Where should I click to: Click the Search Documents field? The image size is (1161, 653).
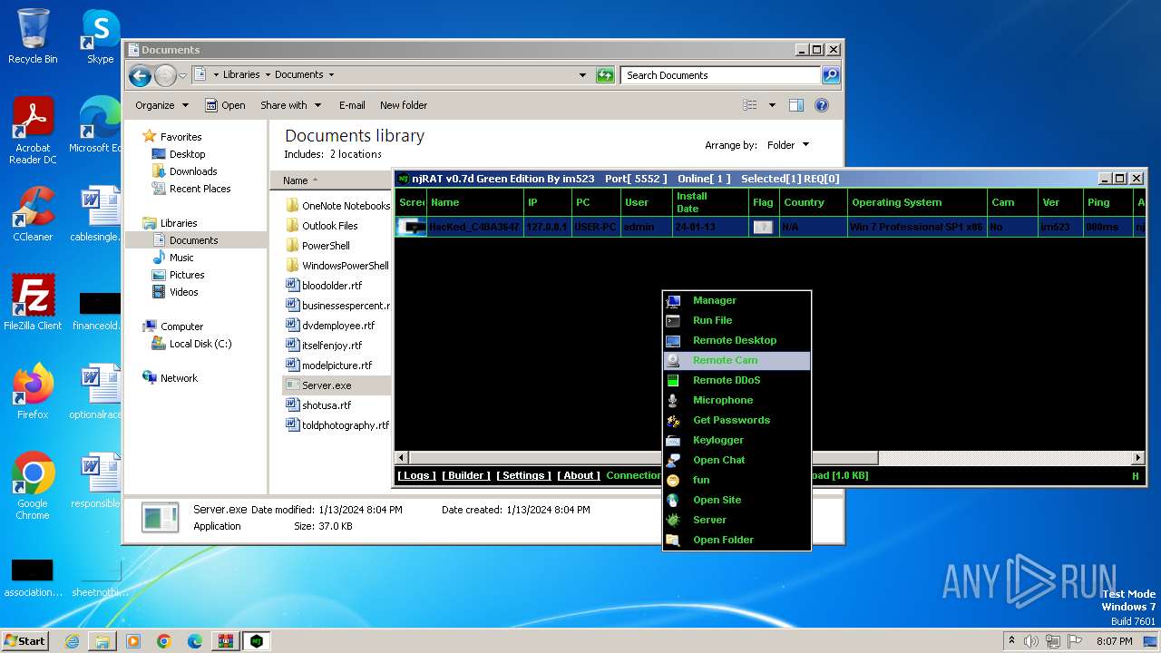coord(721,75)
